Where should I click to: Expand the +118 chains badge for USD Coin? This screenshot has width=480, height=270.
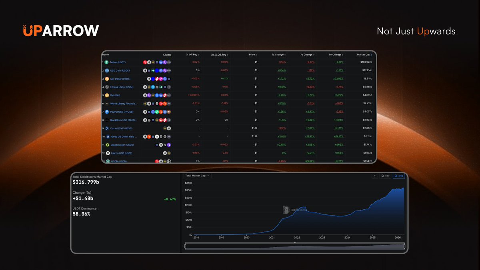(169, 70)
